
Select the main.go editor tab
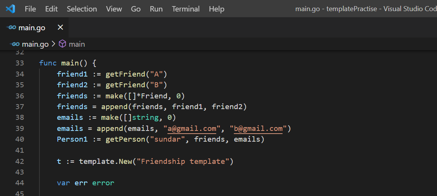34,28
